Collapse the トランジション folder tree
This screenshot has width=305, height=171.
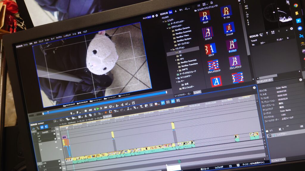[x=171, y=50]
